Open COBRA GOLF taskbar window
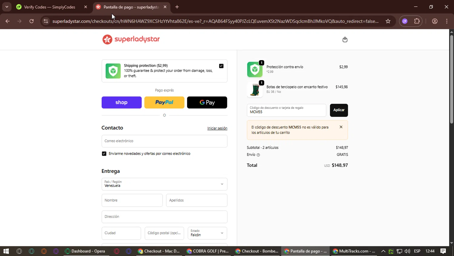 coord(208,251)
